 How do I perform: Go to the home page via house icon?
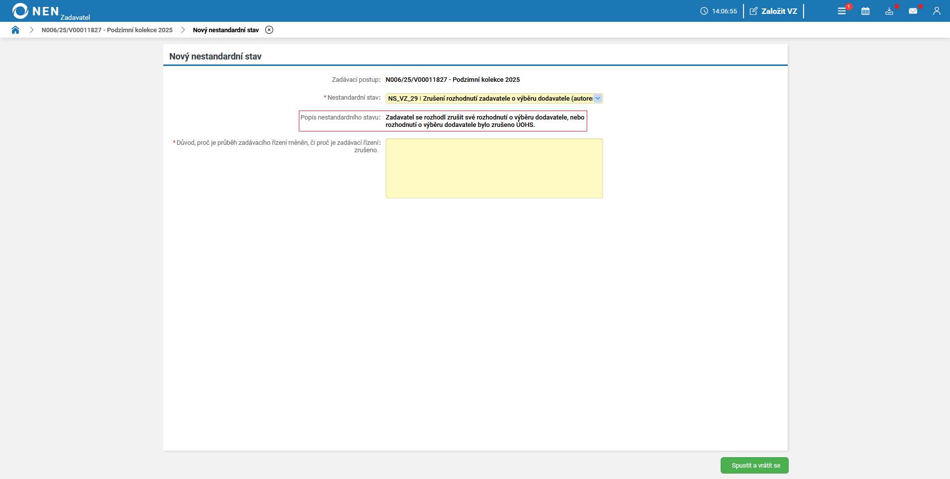pos(15,30)
